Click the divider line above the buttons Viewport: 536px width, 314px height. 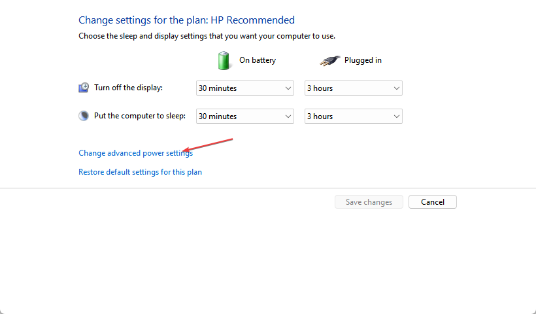click(268, 188)
